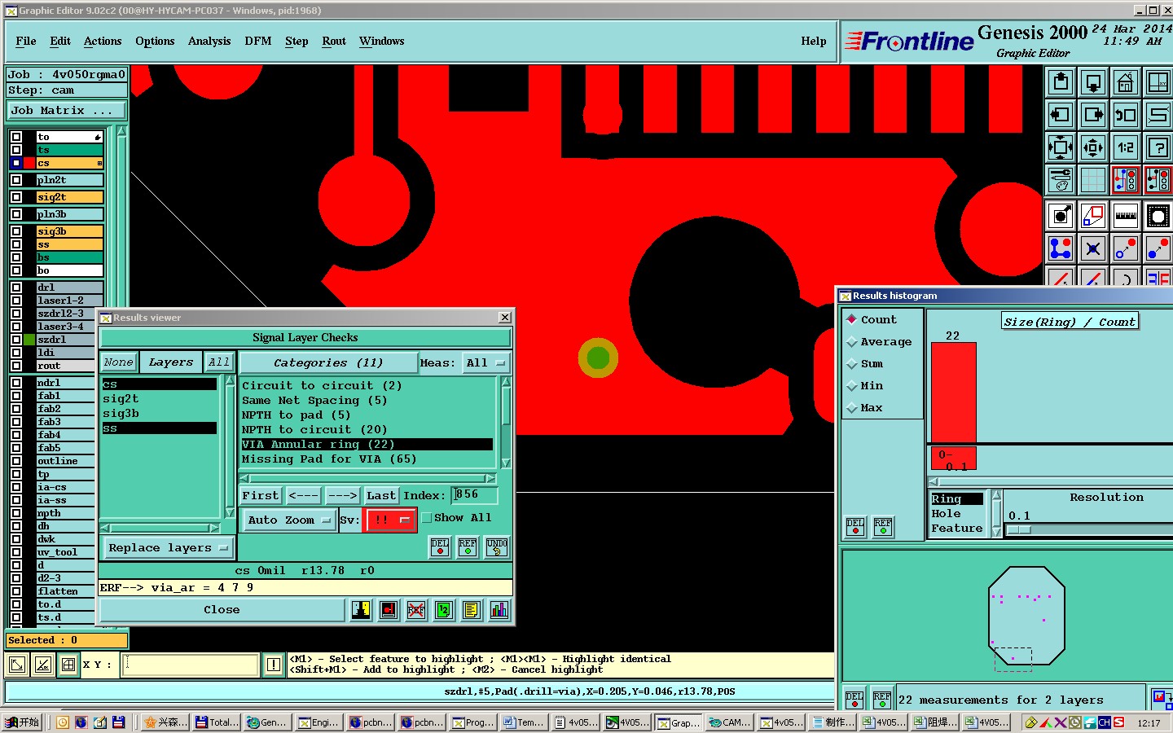Select the Average radio option
The width and height of the screenshot is (1173, 733).
[x=852, y=341]
